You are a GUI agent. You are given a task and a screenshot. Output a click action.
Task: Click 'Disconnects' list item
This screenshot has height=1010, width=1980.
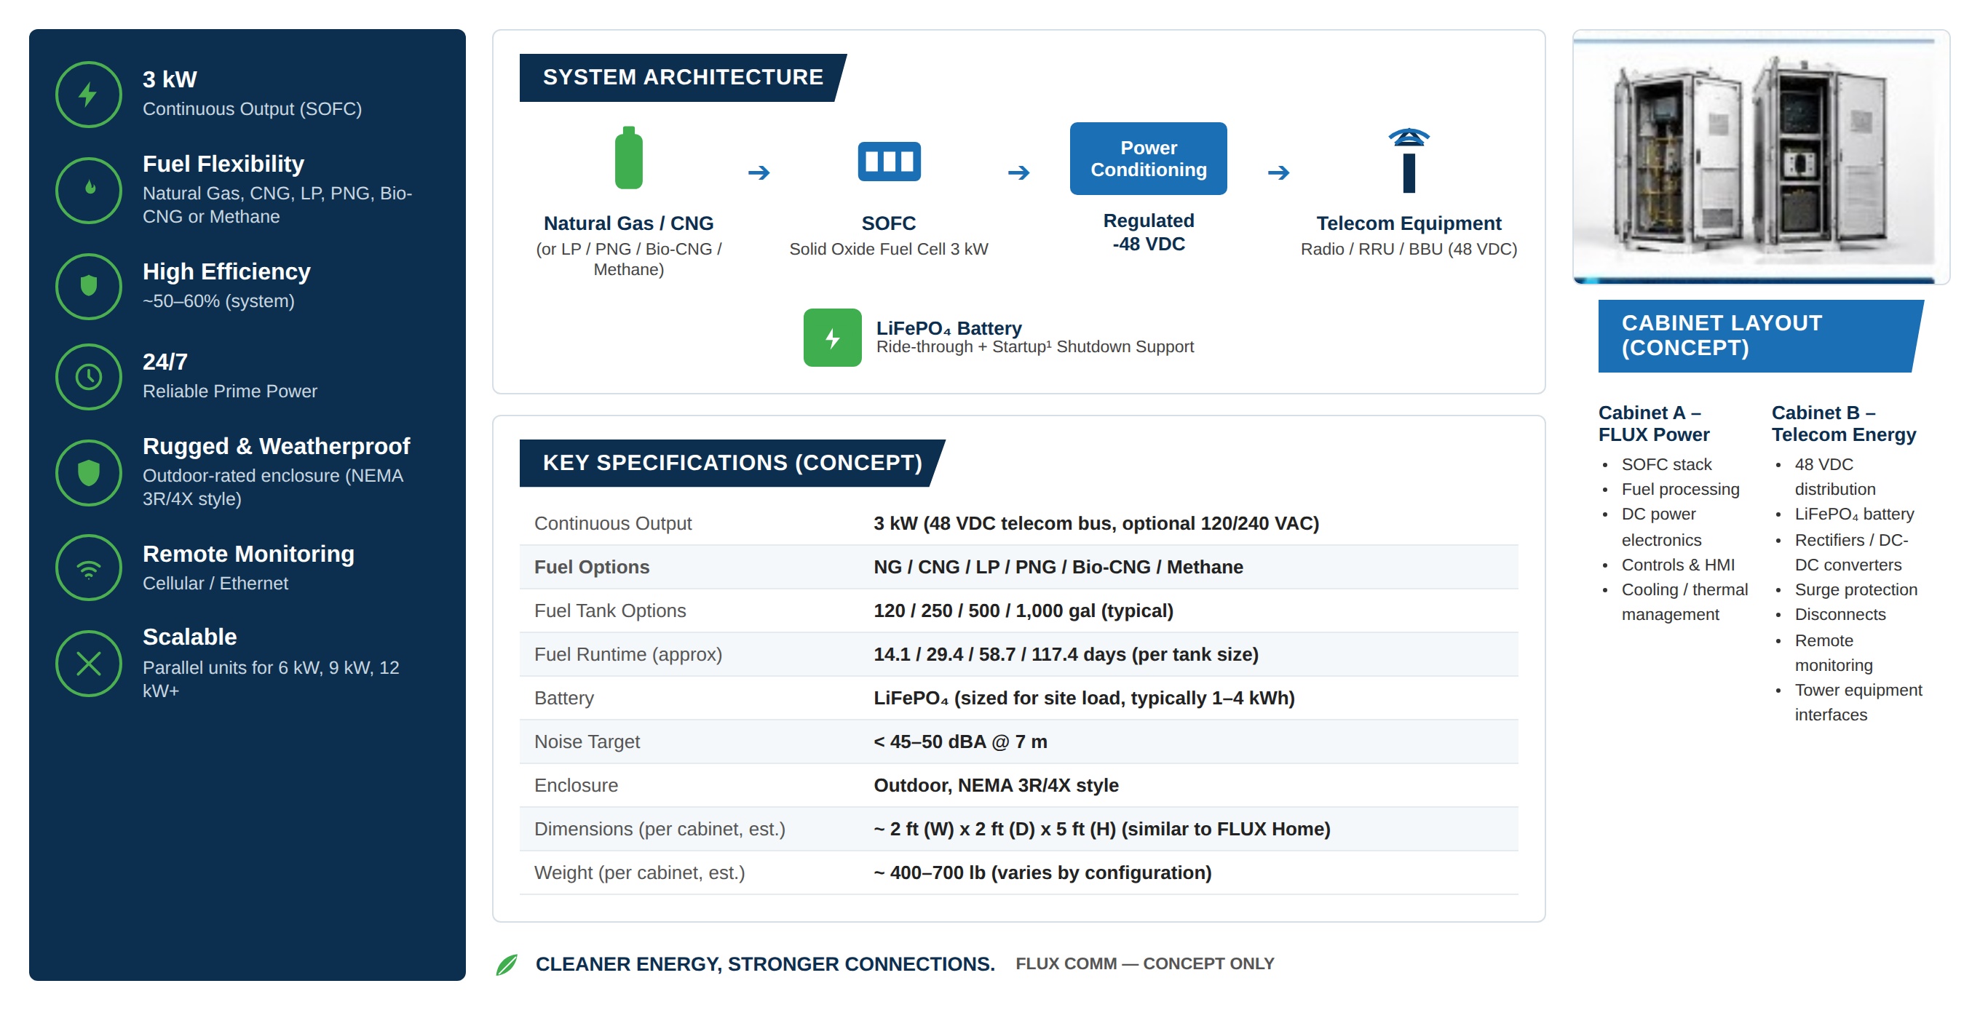pyautogui.click(x=1840, y=614)
